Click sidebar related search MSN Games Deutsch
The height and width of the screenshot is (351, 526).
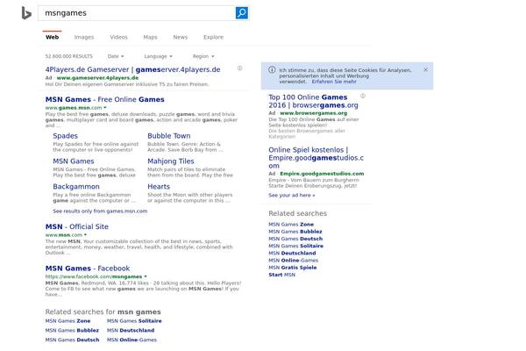(x=295, y=239)
